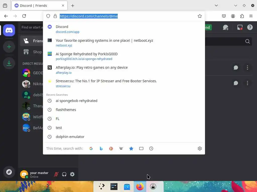Select the Afterplay.io suggestion
This screenshot has height=192, width=257.
(x=124, y=70)
